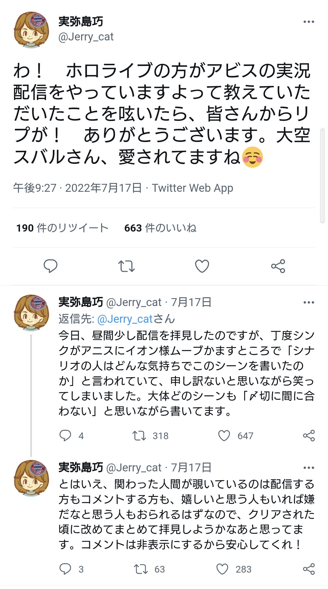The image size is (328, 589).
Task: Like the reply with 647 likes
Action: 224,436
